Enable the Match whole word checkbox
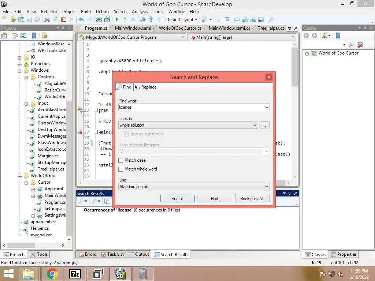Screen dimensions: 375x281 121,169
